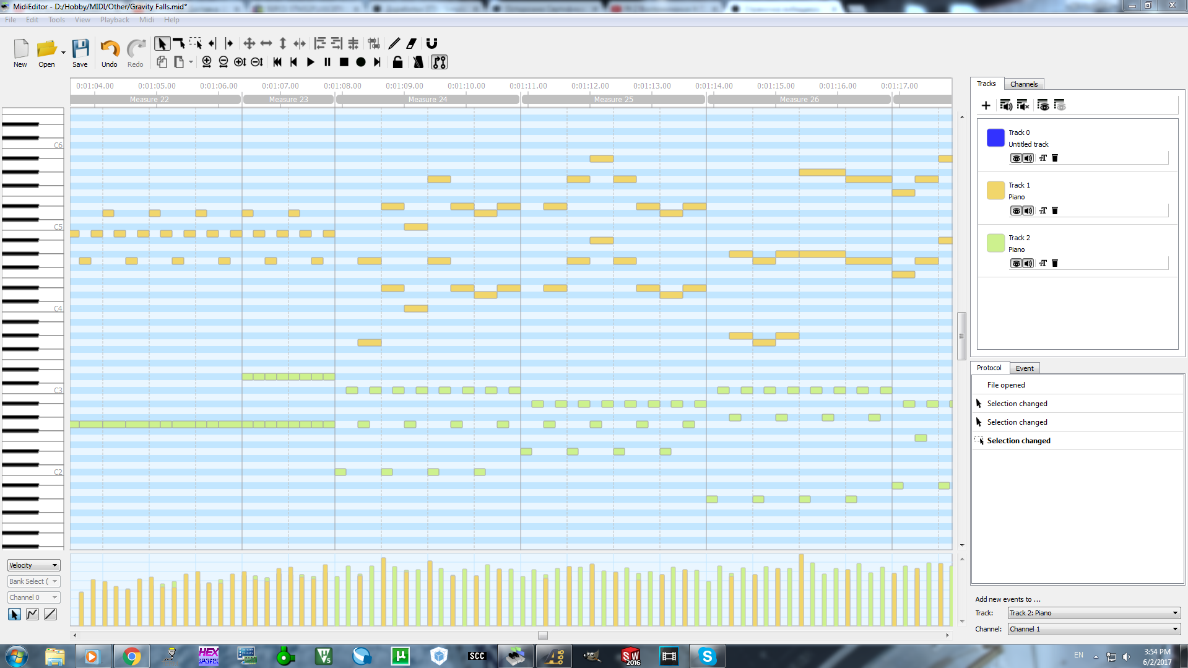
Task: Click the Track 1 yellow color swatch
Action: pyautogui.click(x=995, y=190)
